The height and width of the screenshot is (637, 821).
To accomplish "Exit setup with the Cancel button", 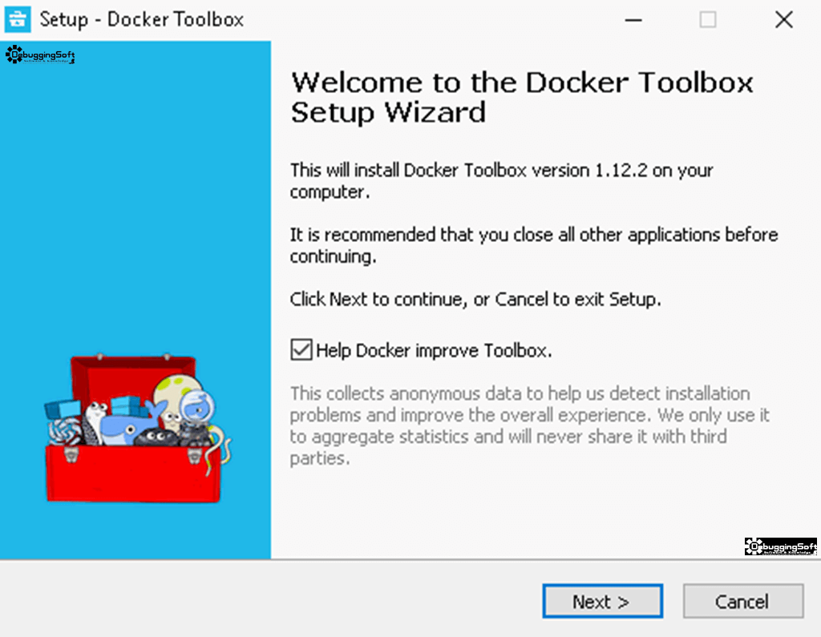I will (743, 601).
